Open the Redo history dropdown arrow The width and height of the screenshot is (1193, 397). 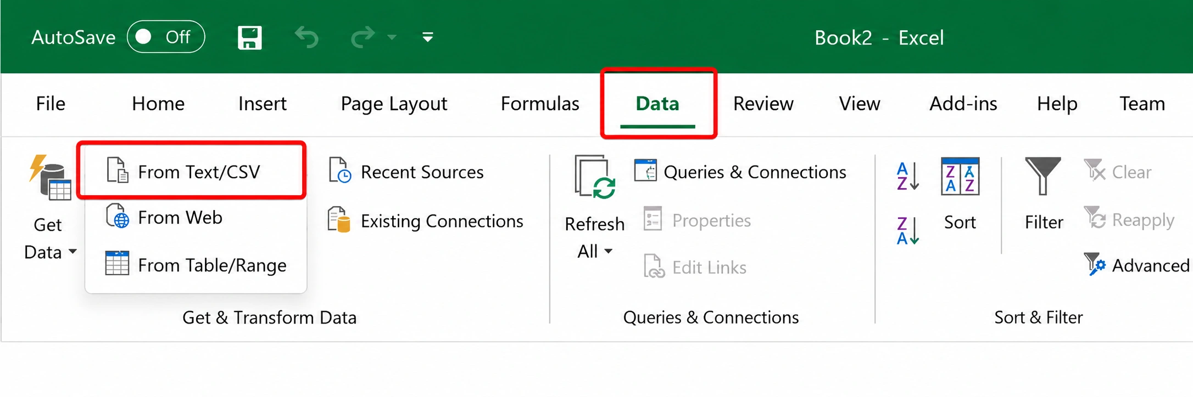[x=392, y=37]
